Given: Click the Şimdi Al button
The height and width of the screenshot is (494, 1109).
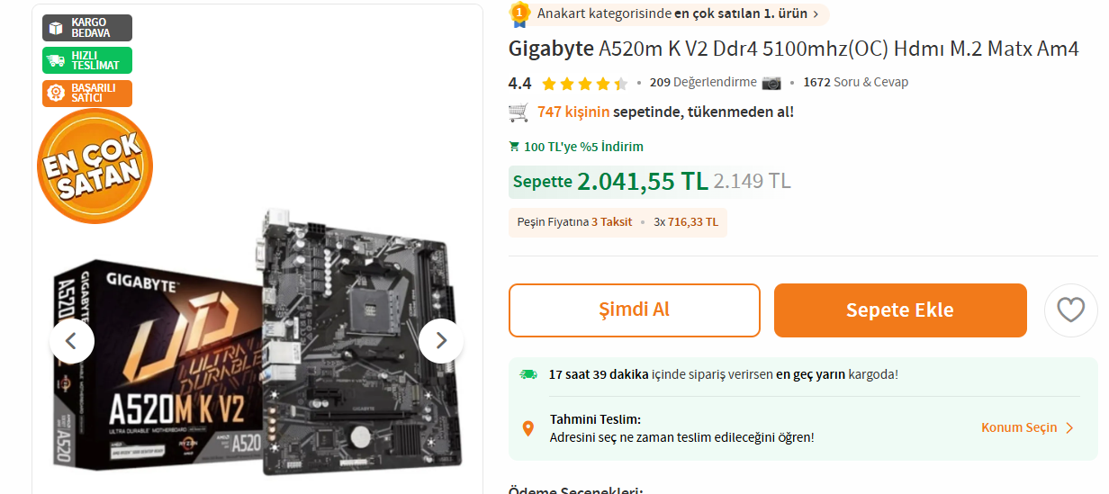Looking at the screenshot, I should pyautogui.click(x=635, y=310).
